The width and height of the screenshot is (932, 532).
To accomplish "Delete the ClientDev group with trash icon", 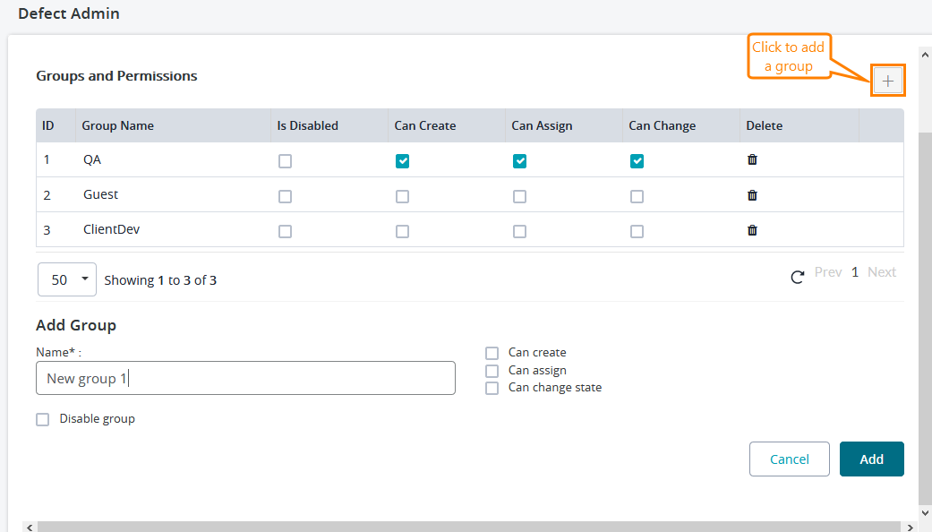I will tap(752, 230).
